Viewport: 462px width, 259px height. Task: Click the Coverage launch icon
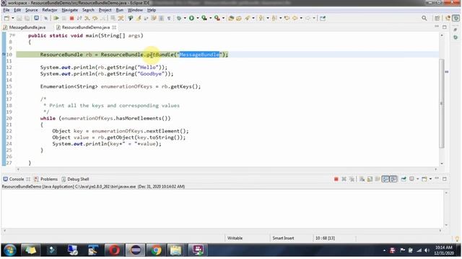(x=204, y=18)
